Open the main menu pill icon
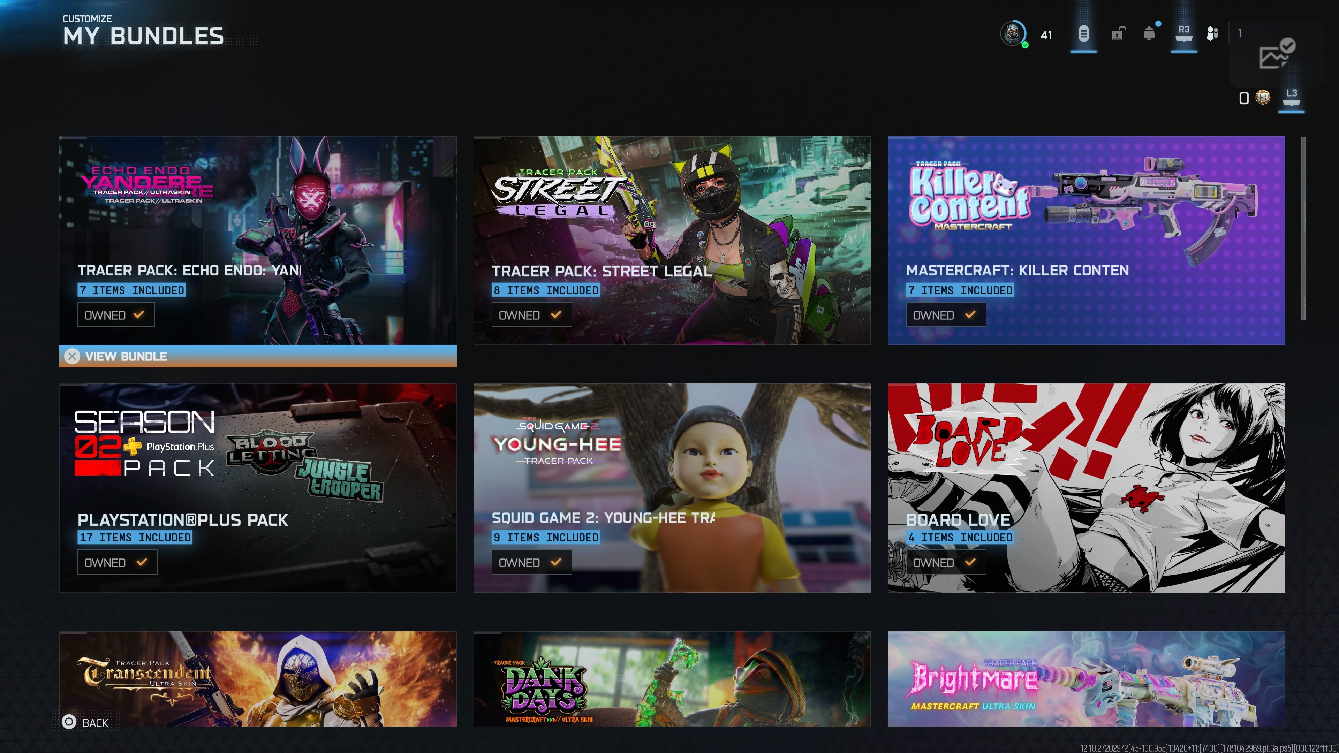The height and width of the screenshot is (753, 1339). 1083,34
